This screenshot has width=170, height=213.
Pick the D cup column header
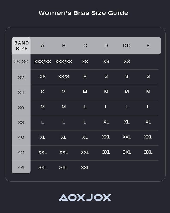pyautogui.click(x=106, y=46)
